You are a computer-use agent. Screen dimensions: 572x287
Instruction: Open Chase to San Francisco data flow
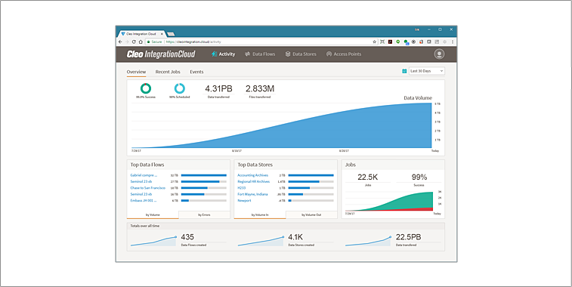point(148,188)
